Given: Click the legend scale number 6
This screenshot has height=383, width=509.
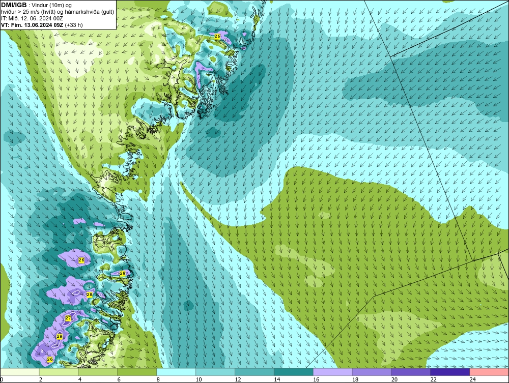Looking at the screenshot, I should [x=119, y=379].
